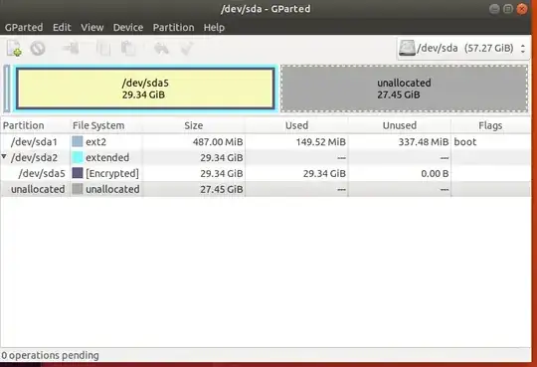
Task: Minimize the GParted window
Action: point(494,9)
